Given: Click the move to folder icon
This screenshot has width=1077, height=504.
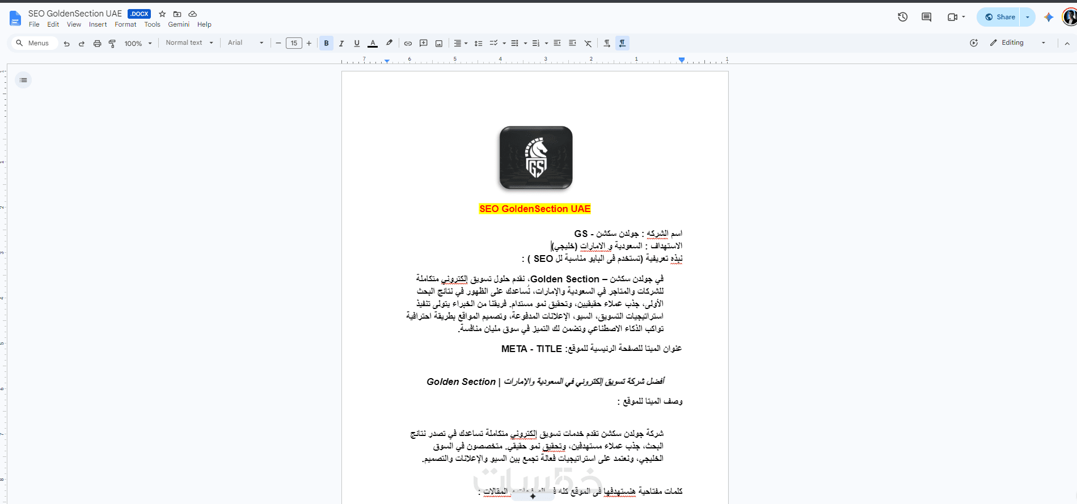Looking at the screenshot, I should pos(178,14).
